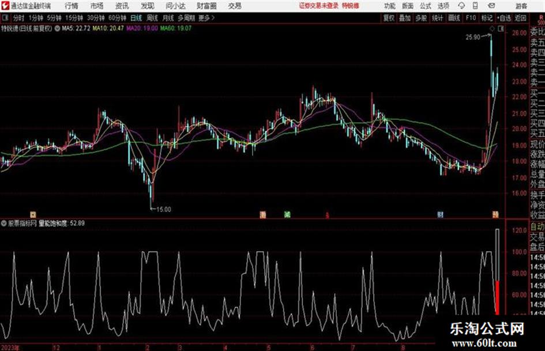Click the 量能饱和度: 52.89 indicator label
The image size is (545, 351).
(62, 224)
